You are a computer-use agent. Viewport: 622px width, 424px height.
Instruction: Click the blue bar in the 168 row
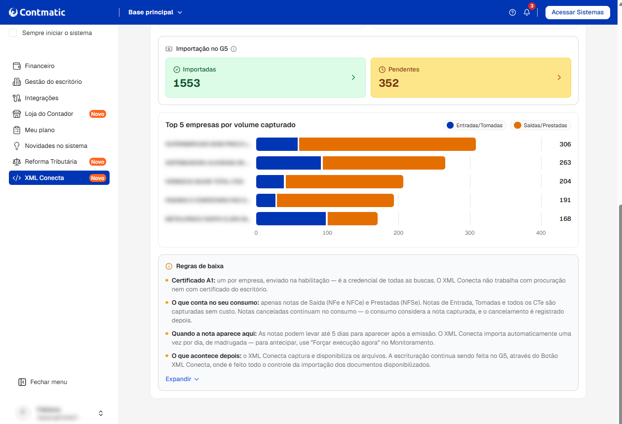click(291, 219)
